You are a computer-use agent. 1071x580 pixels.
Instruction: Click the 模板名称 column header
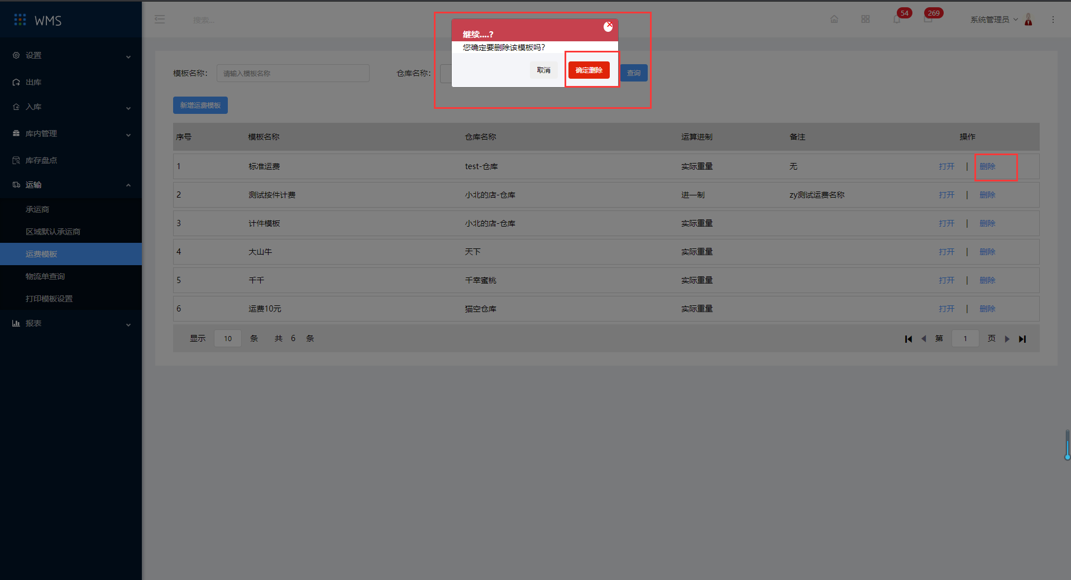pos(264,137)
